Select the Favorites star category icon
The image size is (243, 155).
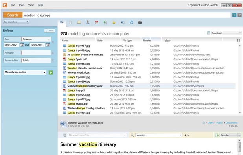point(114,23)
